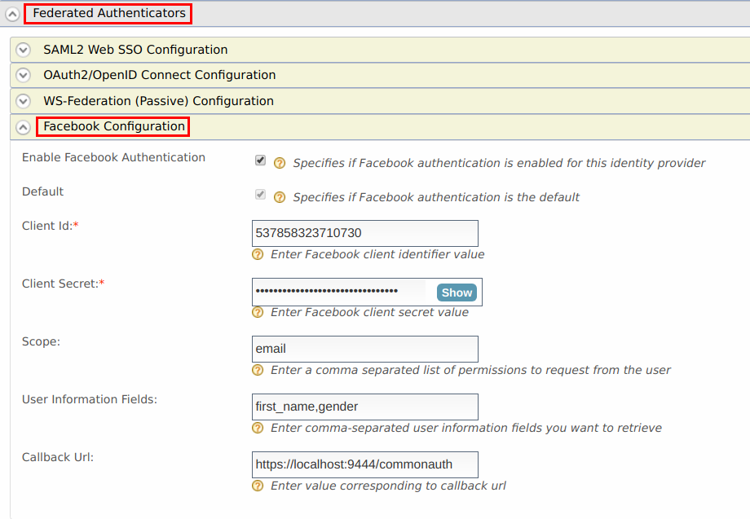Screen dimensions: 750x519
Task: Click the help icon beside Default setting
Action: pyautogui.click(x=280, y=196)
